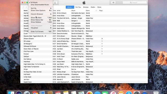Click album 'Thank Me Later'
The height and width of the screenshot is (94, 167).
pyautogui.click(x=76, y=51)
